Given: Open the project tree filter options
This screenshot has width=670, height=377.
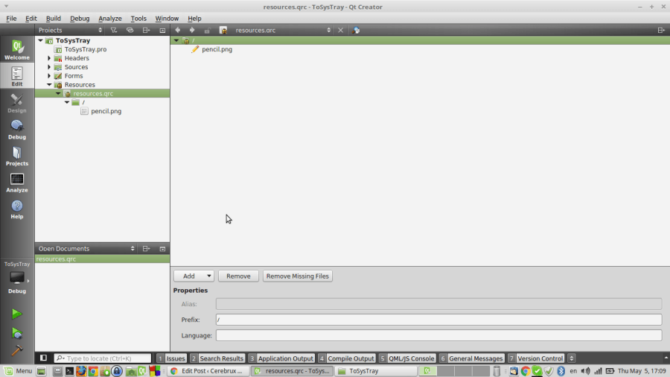Looking at the screenshot, I should pyautogui.click(x=114, y=31).
